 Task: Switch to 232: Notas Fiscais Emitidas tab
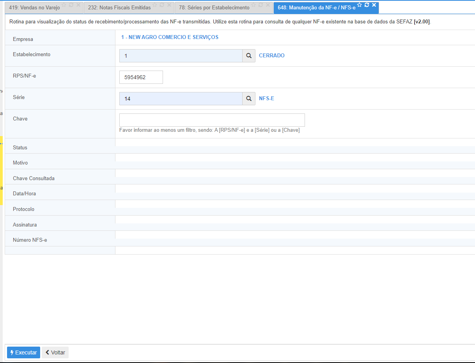[119, 8]
